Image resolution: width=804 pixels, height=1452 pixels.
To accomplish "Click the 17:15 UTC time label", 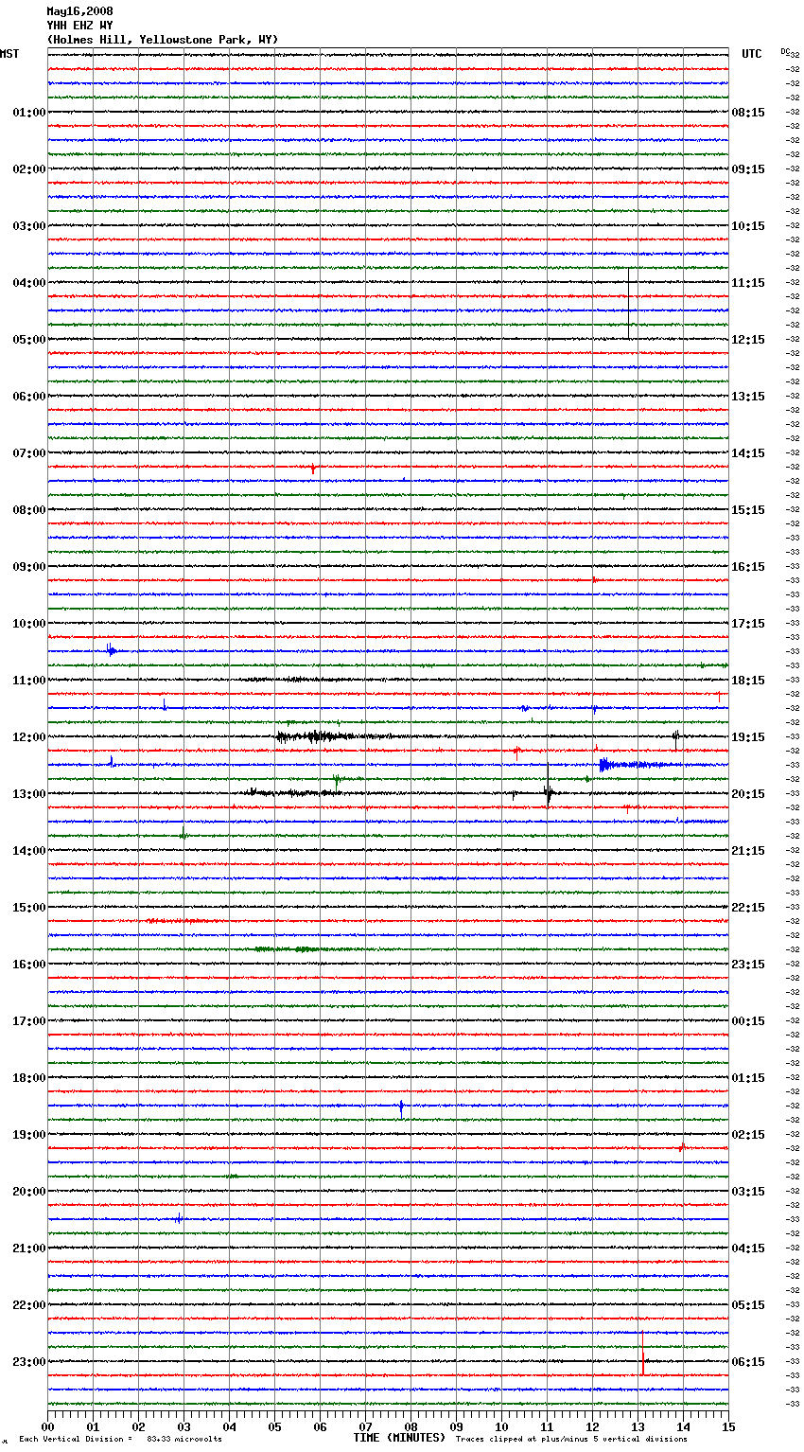I will click(x=748, y=624).
